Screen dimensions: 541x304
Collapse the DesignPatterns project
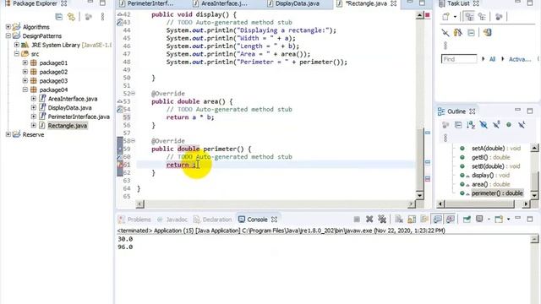click(8, 35)
